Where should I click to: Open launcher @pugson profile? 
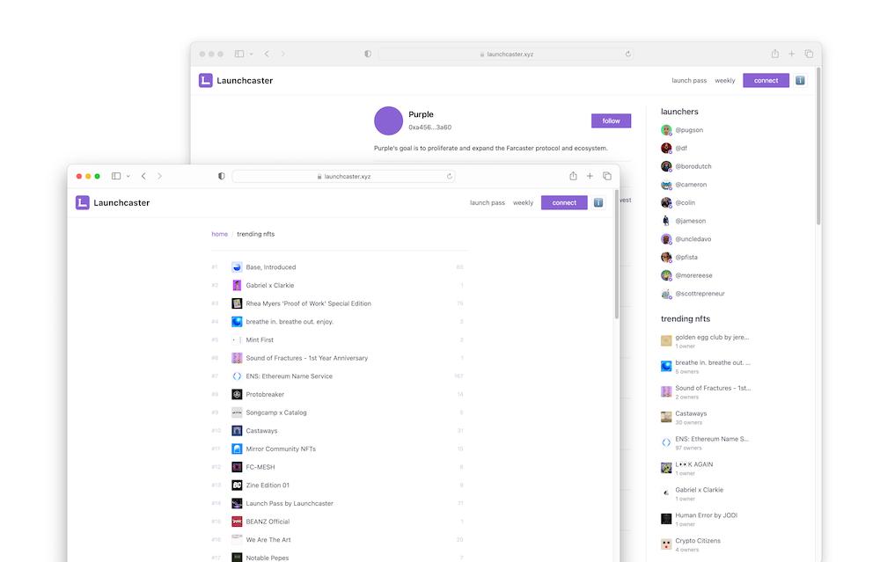[x=682, y=130]
